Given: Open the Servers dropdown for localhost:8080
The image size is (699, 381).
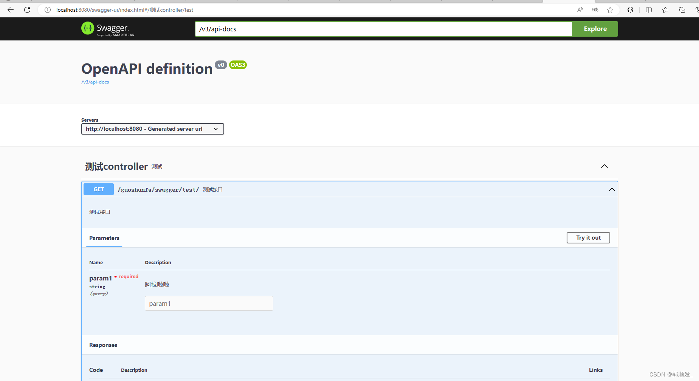Looking at the screenshot, I should 152,129.
